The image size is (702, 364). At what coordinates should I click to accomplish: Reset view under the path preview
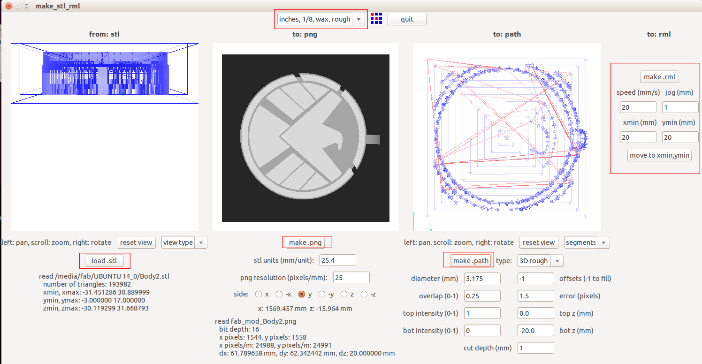[x=539, y=243]
